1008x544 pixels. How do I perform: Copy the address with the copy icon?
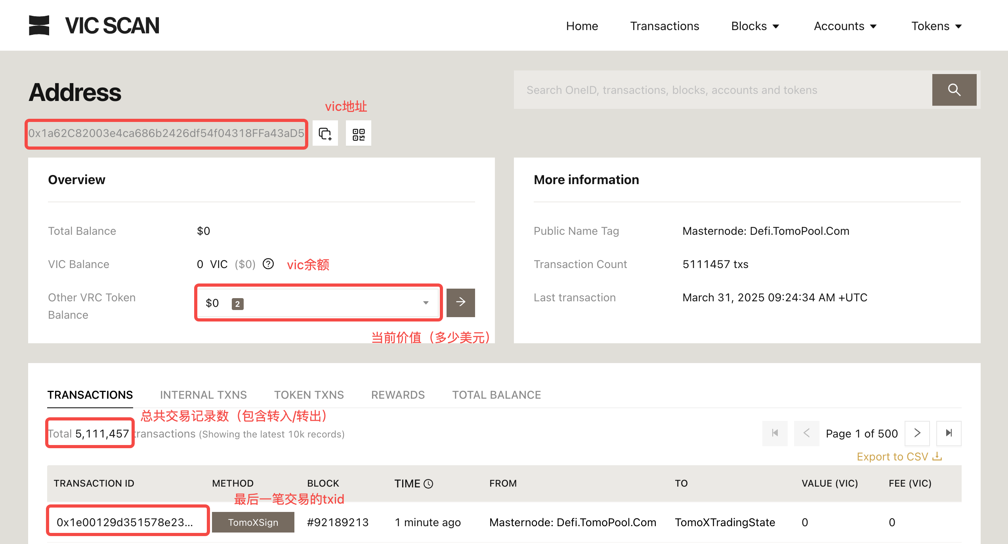click(325, 133)
